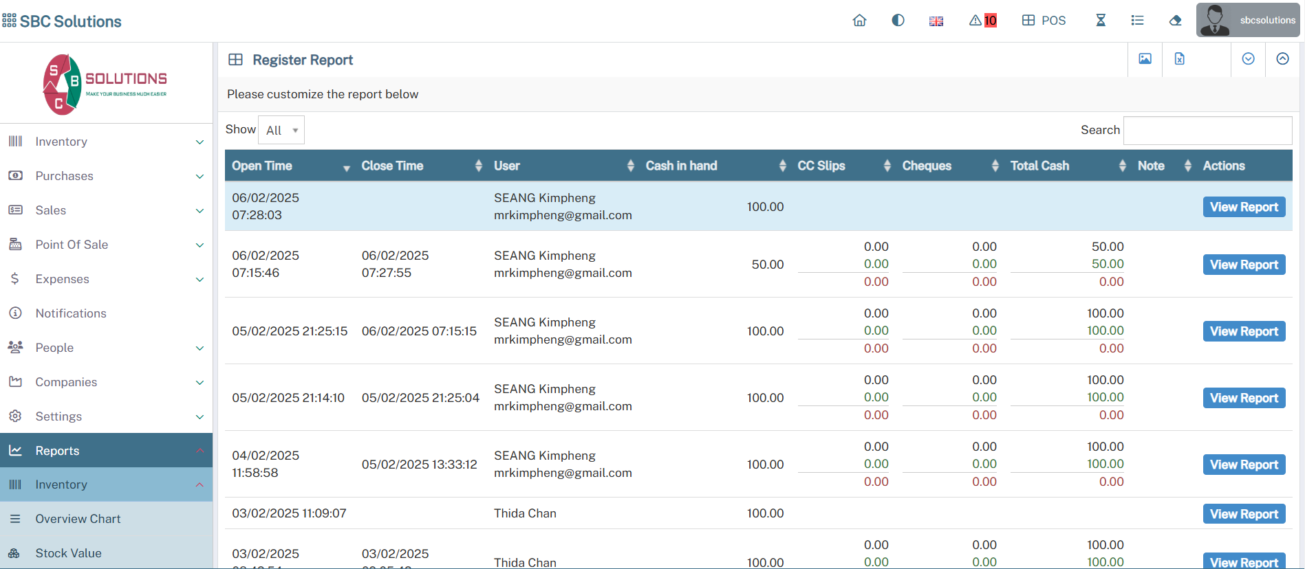1305x569 pixels.
Task: Click the eraser icon in top bar
Action: [1175, 21]
